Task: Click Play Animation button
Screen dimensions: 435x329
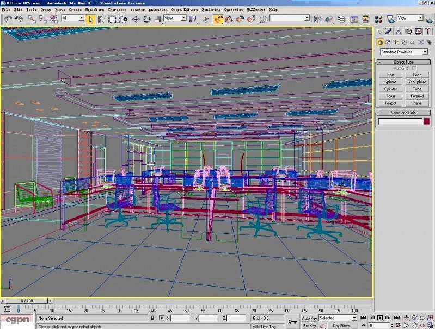Action: click(380, 318)
